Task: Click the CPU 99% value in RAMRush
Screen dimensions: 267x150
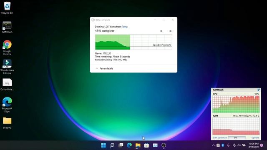Action: point(257,94)
